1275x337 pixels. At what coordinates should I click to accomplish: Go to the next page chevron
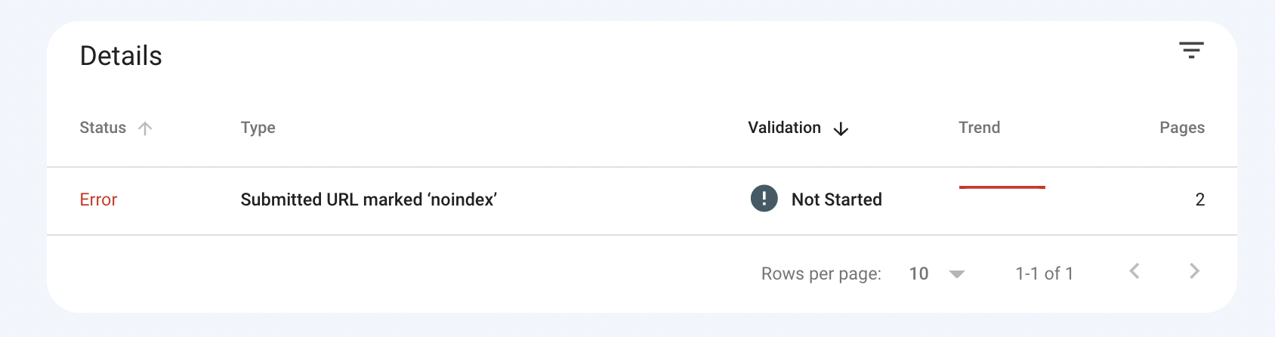click(1194, 271)
